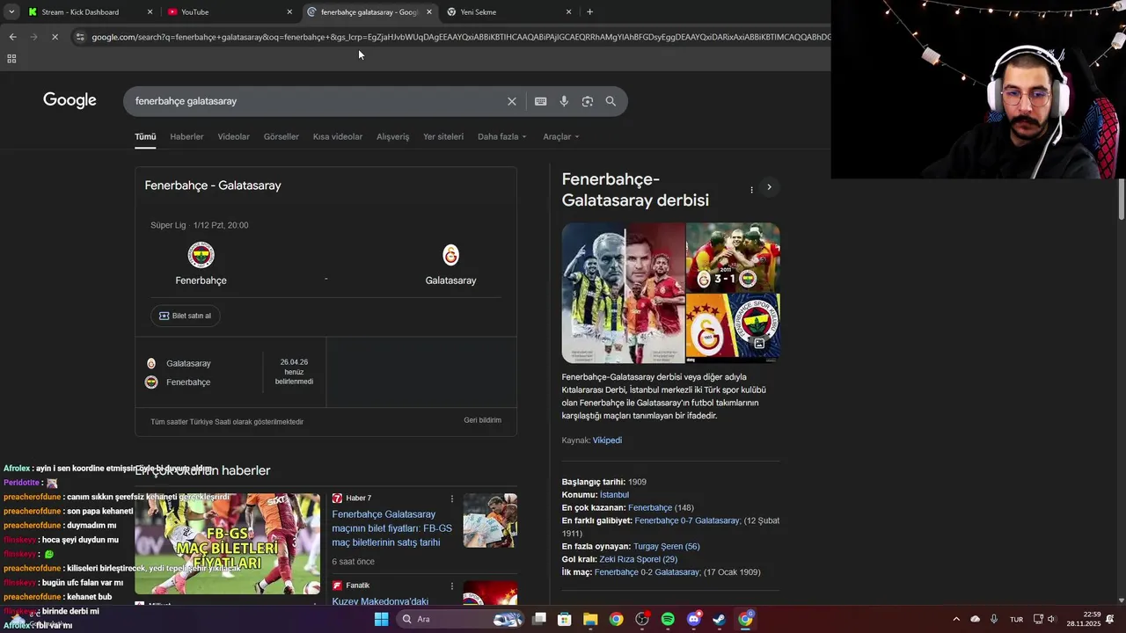Open Steam from the taskbar
The height and width of the screenshot is (633, 1126).
coord(719,619)
